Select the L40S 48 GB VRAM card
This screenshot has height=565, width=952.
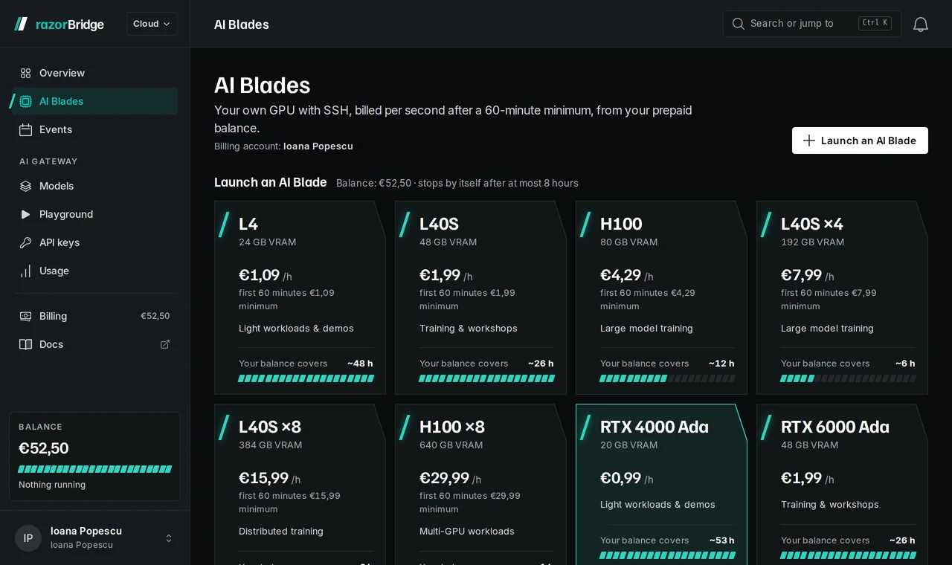coord(480,297)
